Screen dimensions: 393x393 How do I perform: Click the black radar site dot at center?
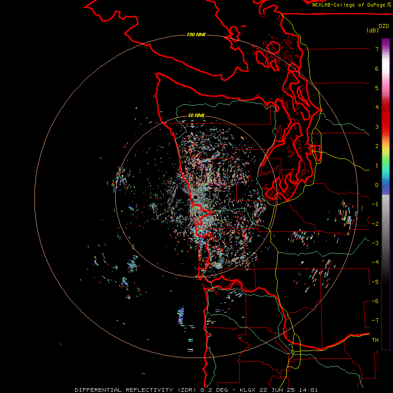[195, 197]
